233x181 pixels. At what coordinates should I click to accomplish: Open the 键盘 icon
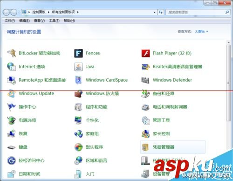[12, 147]
